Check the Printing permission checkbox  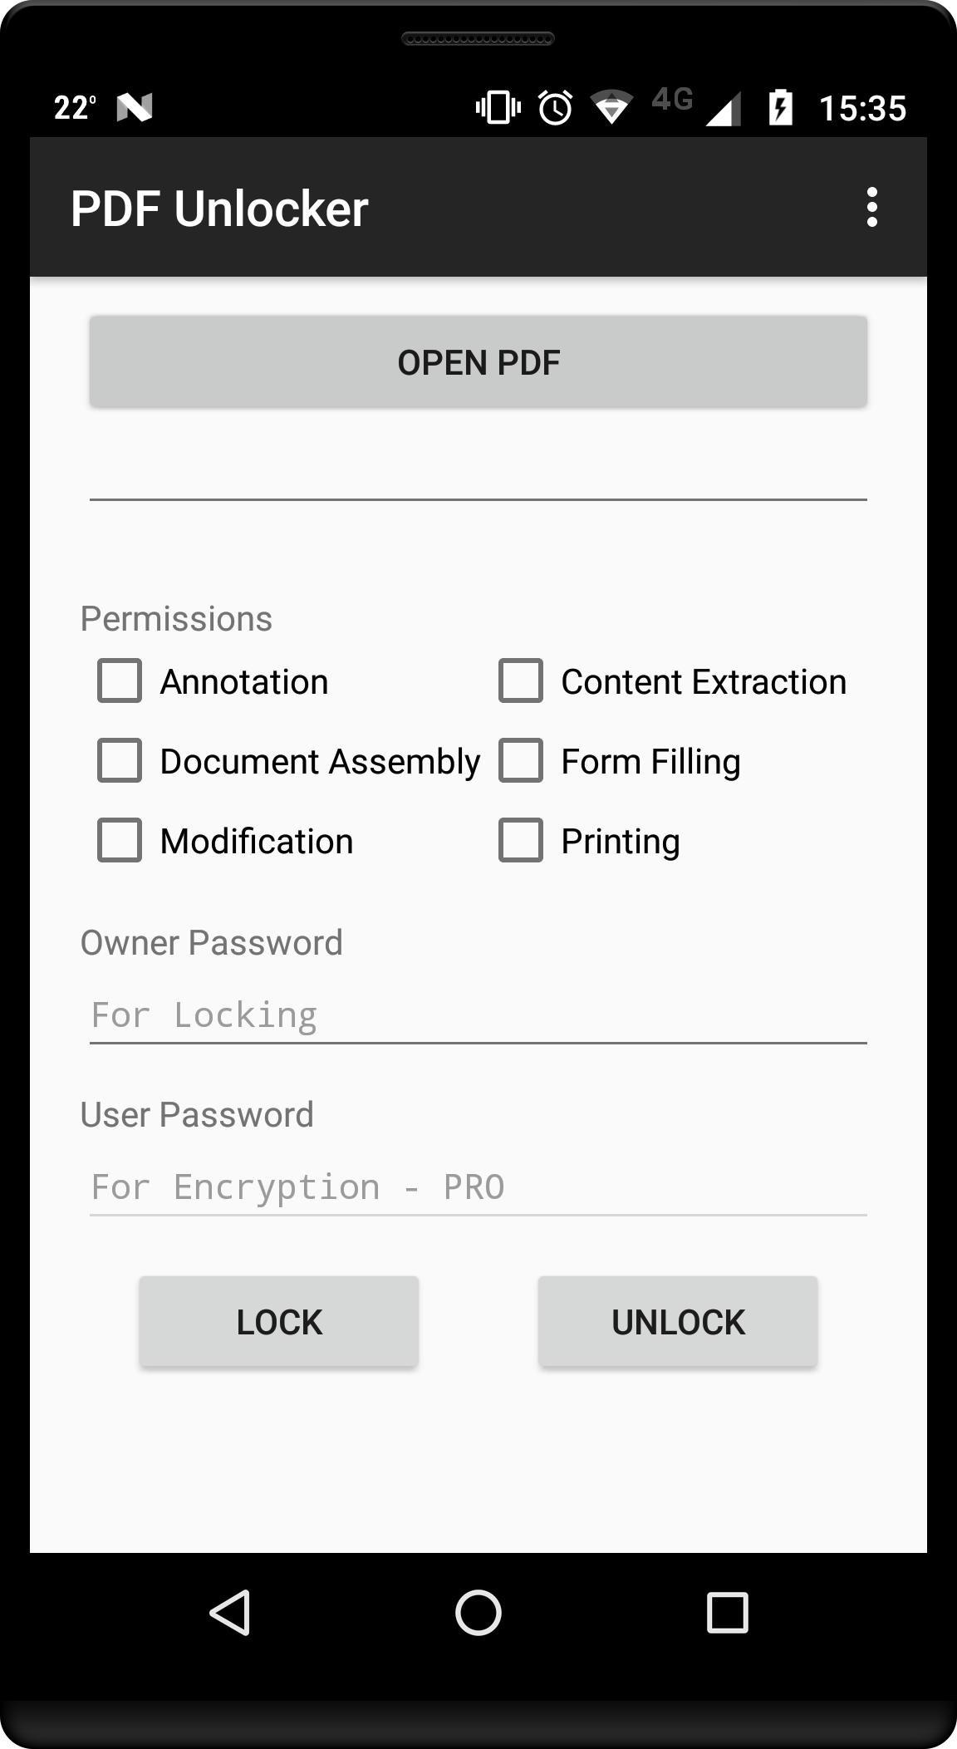click(521, 841)
